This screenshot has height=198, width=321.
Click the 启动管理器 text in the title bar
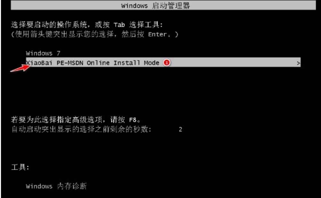171,5
